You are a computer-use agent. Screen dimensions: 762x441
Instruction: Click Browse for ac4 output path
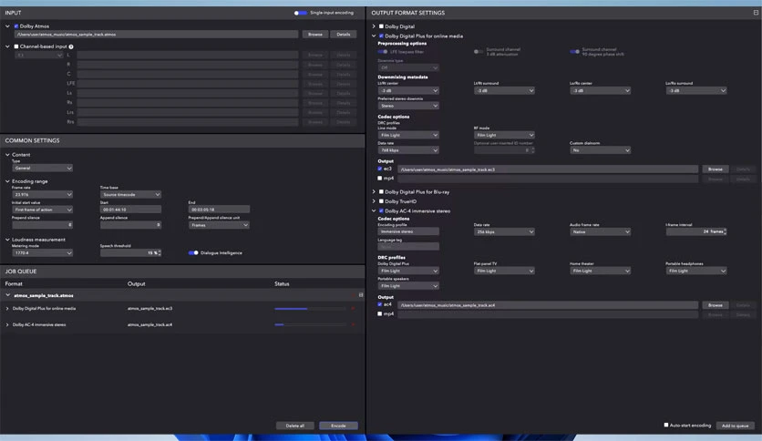tap(715, 305)
